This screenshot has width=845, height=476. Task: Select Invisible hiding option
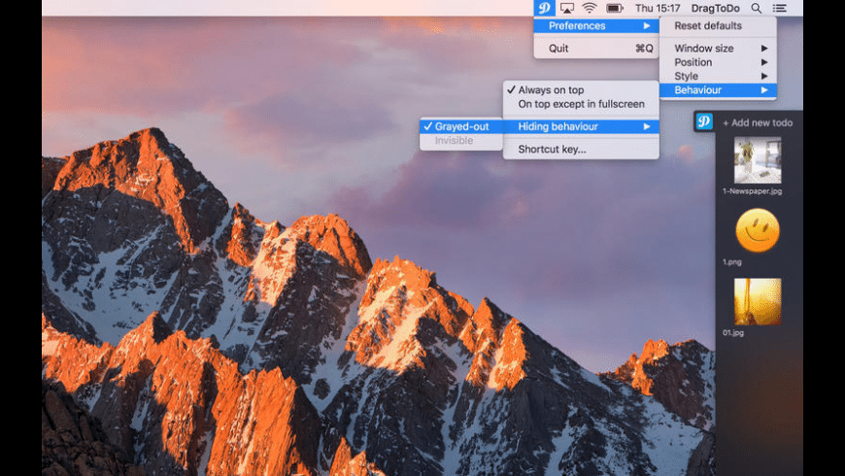click(x=460, y=141)
